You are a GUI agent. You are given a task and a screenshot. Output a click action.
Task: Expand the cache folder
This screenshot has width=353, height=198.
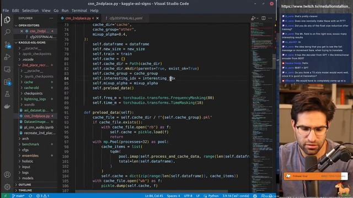(x=28, y=82)
